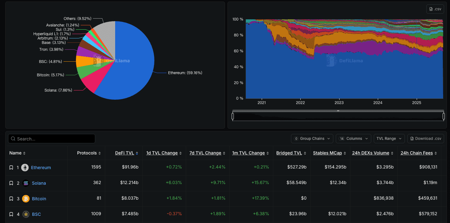The image size is (450, 223).
Task: Focus the Search input field
Action: coord(52,139)
